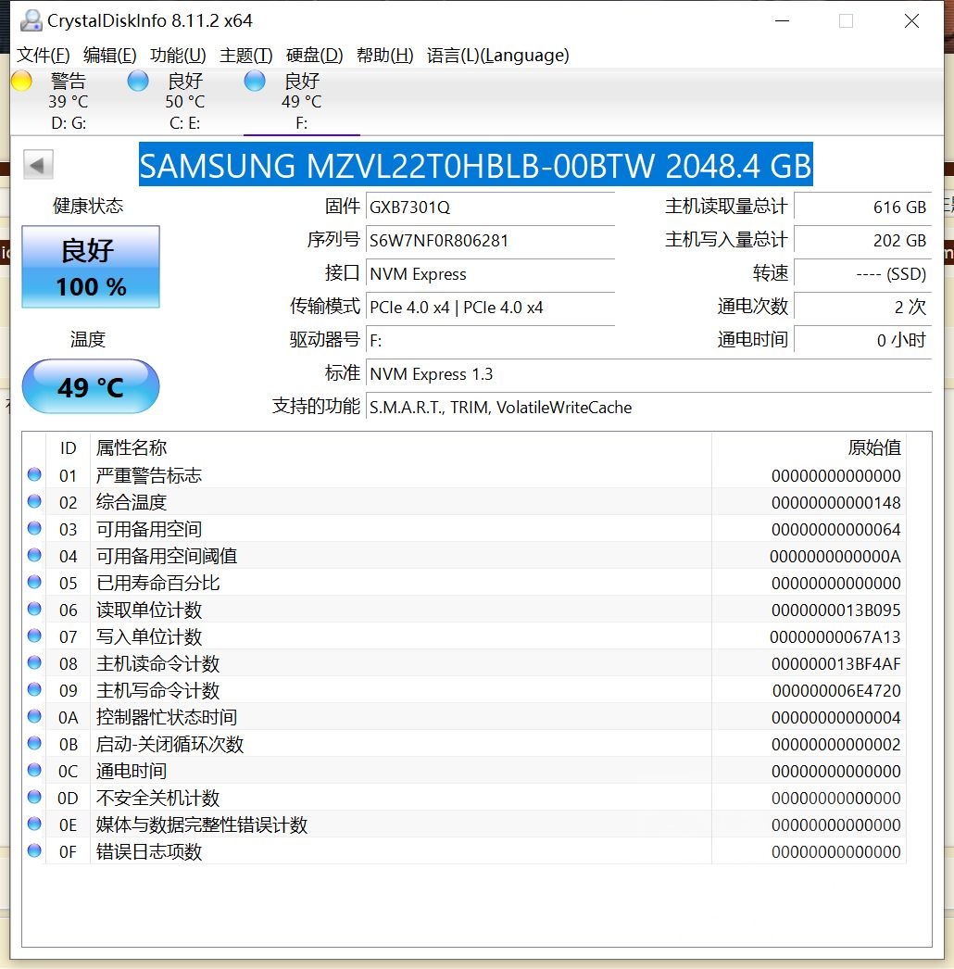Screen dimensions: 954x969
Task: Click the 50°C temperature reading of drive C:E:
Action: 184,102
